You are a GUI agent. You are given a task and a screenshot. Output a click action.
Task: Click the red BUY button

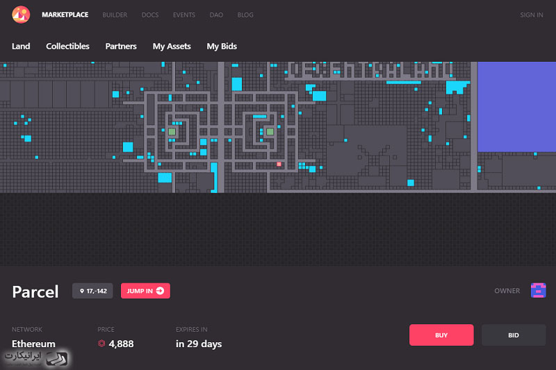441,335
